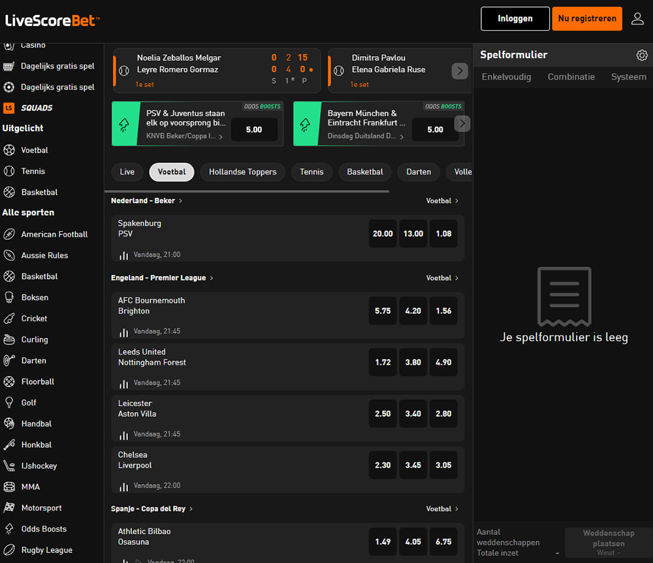View stats icon for AFC Bournemouth vs Brighton
The width and height of the screenshot is (653, 563).
pyautogui.click(x=123, y=332)
